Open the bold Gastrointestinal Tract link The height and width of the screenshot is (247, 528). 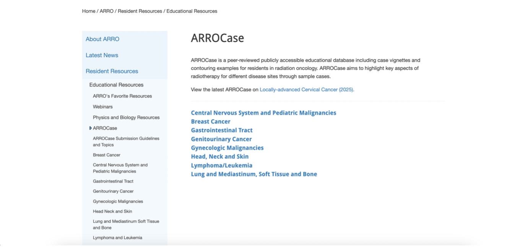point(222,131)
